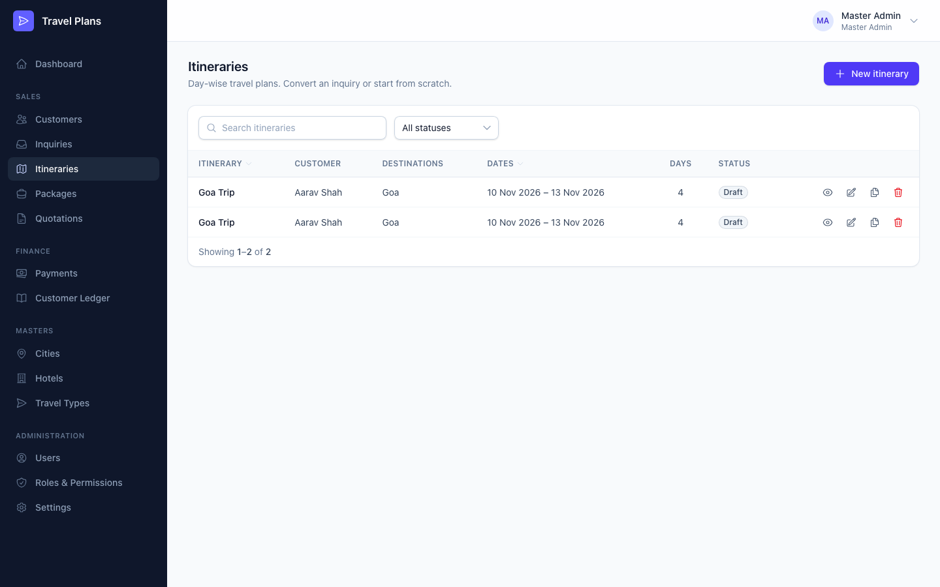
Task: Expand the Master Admin account menu
Action: point(866,21)
